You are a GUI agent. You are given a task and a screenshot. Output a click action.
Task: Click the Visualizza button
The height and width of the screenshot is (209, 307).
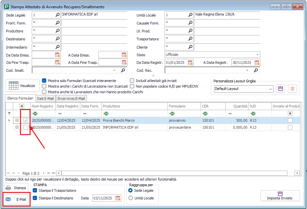pyautogui.click(x=22, y=86)
